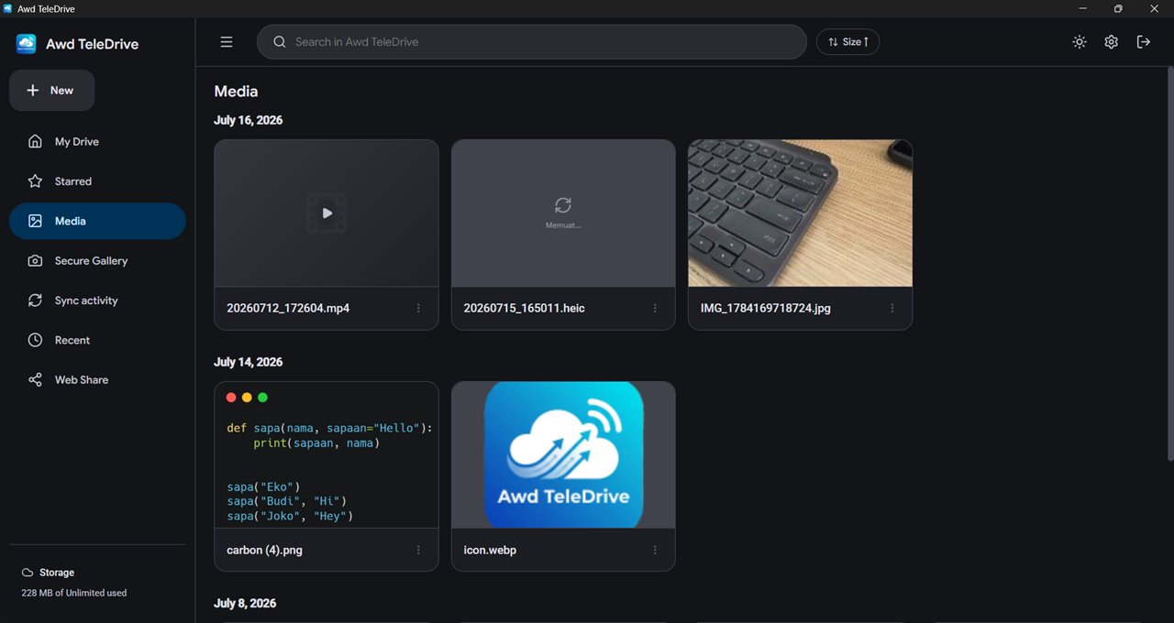Click the vertical scrollbar
This screenshot has height=623, width=1174.
(x=1169, y=266)
